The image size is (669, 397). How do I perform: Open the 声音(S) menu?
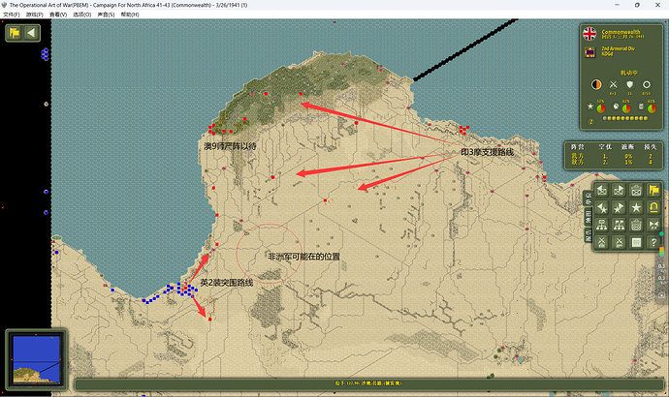coord(106,15)
